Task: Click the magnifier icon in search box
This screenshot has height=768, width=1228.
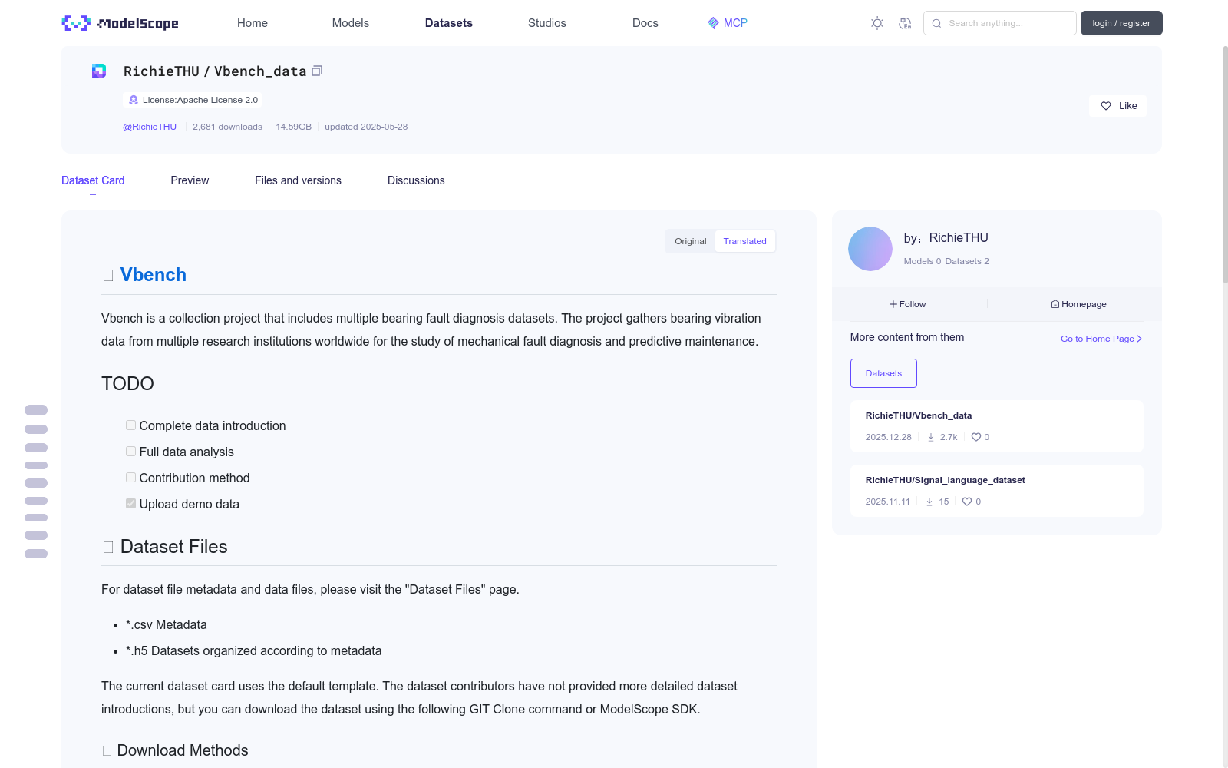Action: 936,23
